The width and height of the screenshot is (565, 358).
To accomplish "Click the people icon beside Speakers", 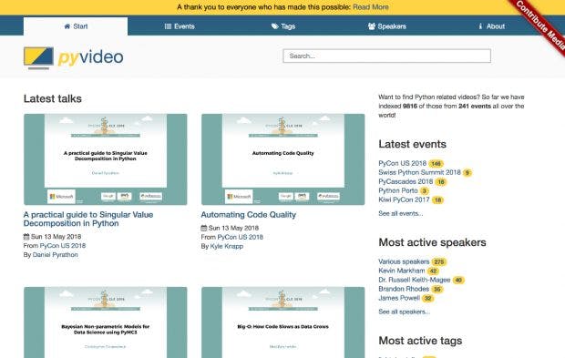I will (372, 26).
